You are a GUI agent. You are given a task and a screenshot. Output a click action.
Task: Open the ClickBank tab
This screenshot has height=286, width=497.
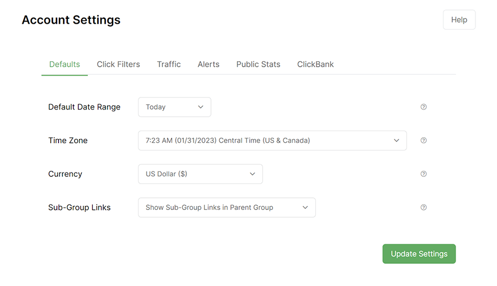coord(315,64)
